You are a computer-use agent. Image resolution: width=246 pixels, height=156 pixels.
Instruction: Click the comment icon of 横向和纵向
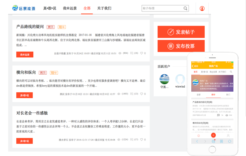[x=132, y=94]
